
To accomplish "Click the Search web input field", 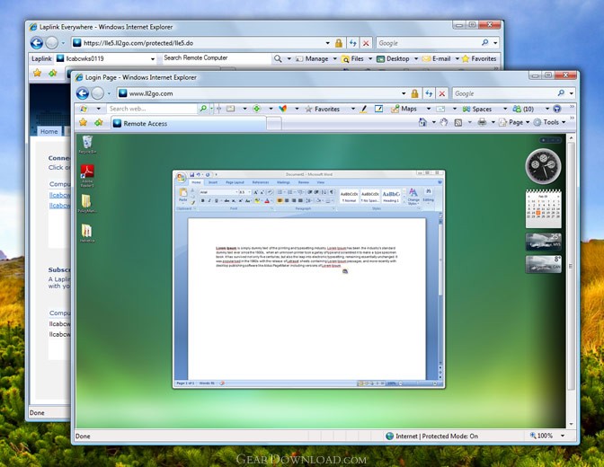I will [152, 109].
